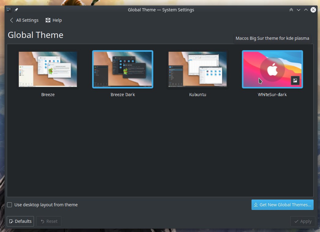Close the System Settings window
The image size is (320, 232).
point(313,10)
